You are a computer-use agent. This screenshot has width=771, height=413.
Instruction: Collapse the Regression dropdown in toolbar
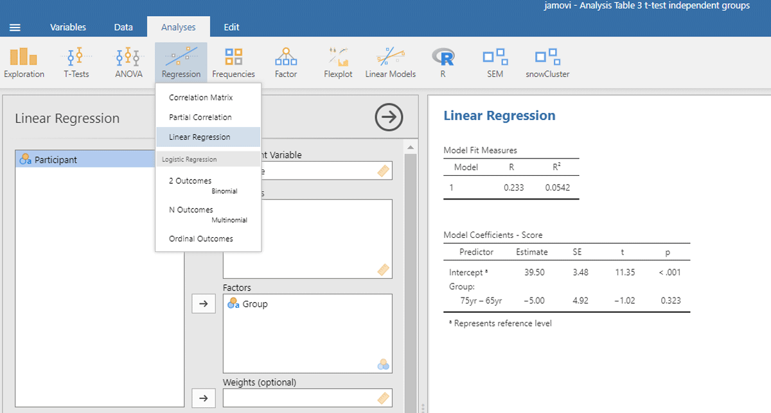pyautogui.click(x=181, y=63)
